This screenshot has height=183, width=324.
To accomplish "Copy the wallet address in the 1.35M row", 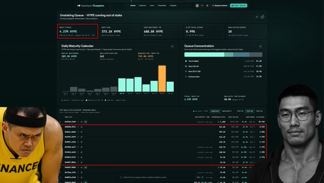I will point(78,122).
